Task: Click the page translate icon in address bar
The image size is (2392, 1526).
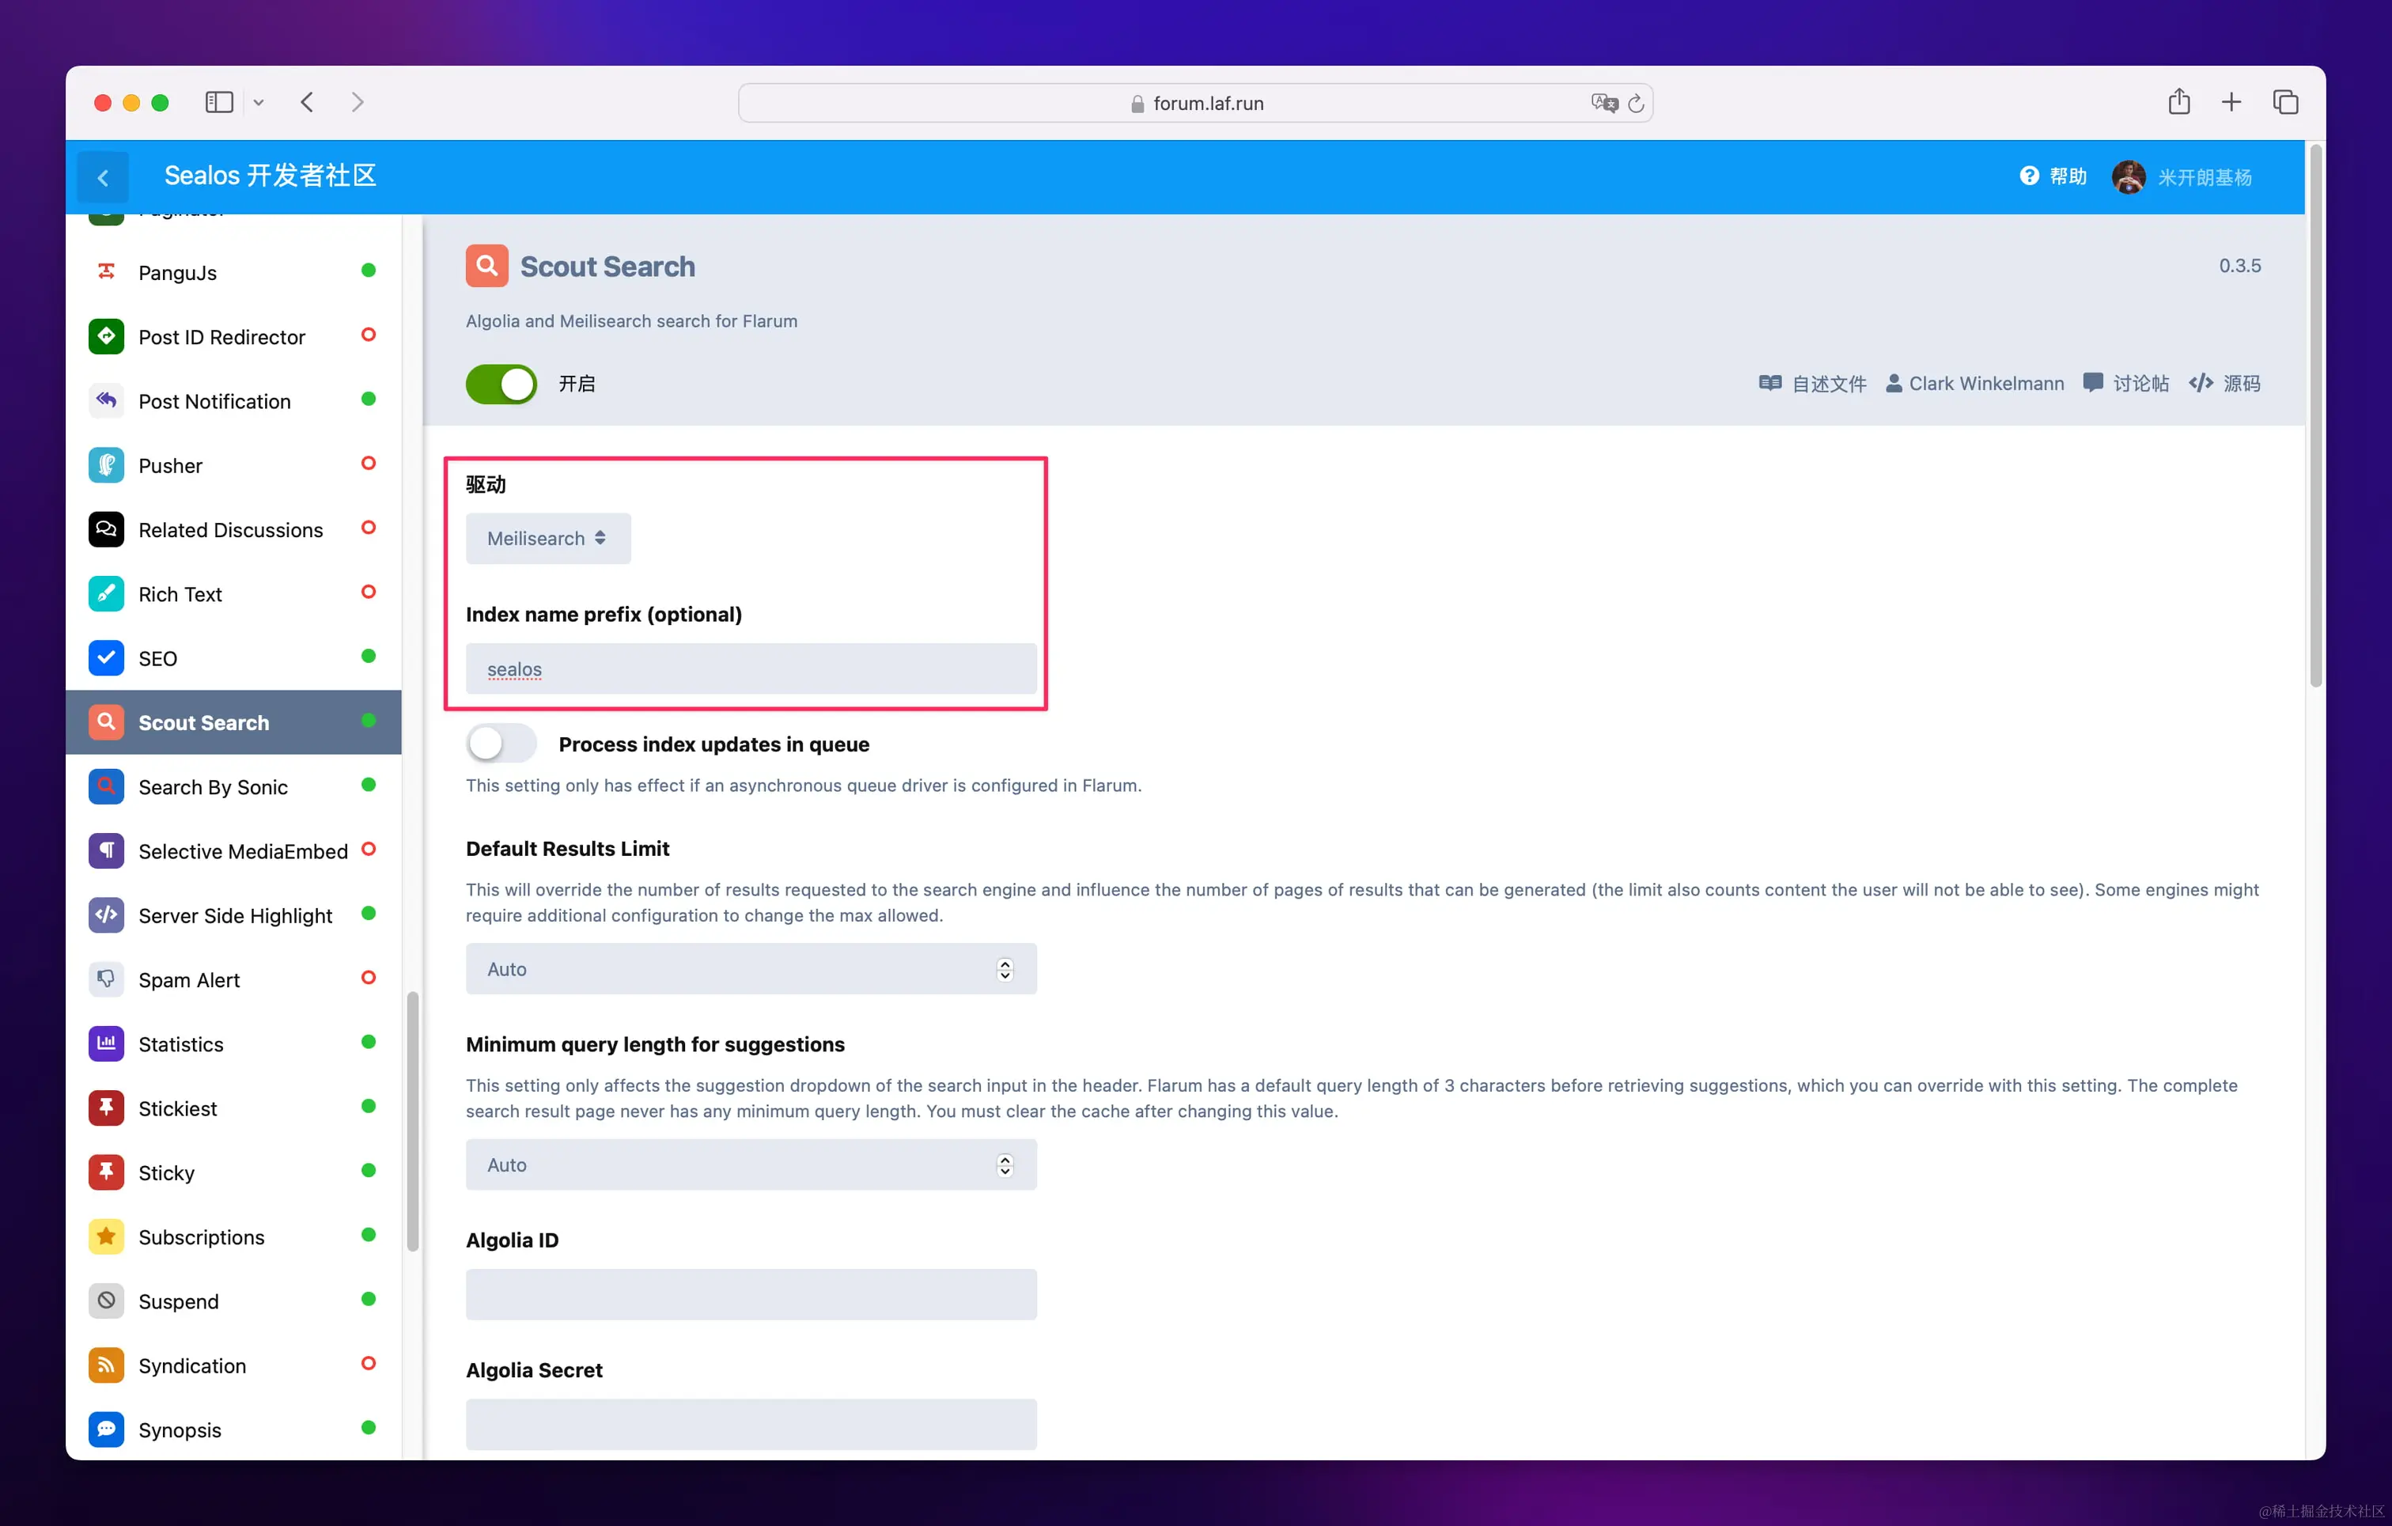Action: (1603, 104)
